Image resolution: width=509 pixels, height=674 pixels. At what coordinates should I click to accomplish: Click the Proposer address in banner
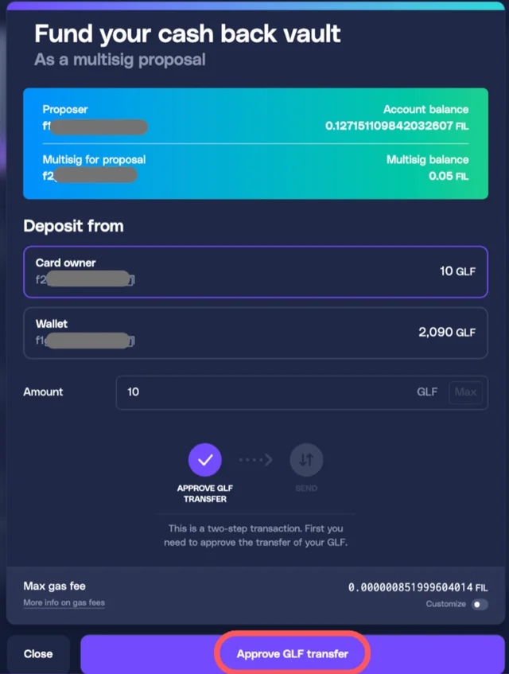pos(95,127)
